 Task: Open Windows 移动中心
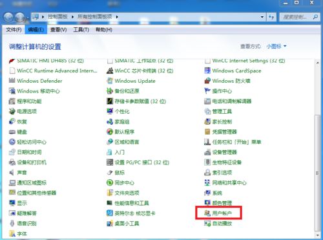[34, 91]
